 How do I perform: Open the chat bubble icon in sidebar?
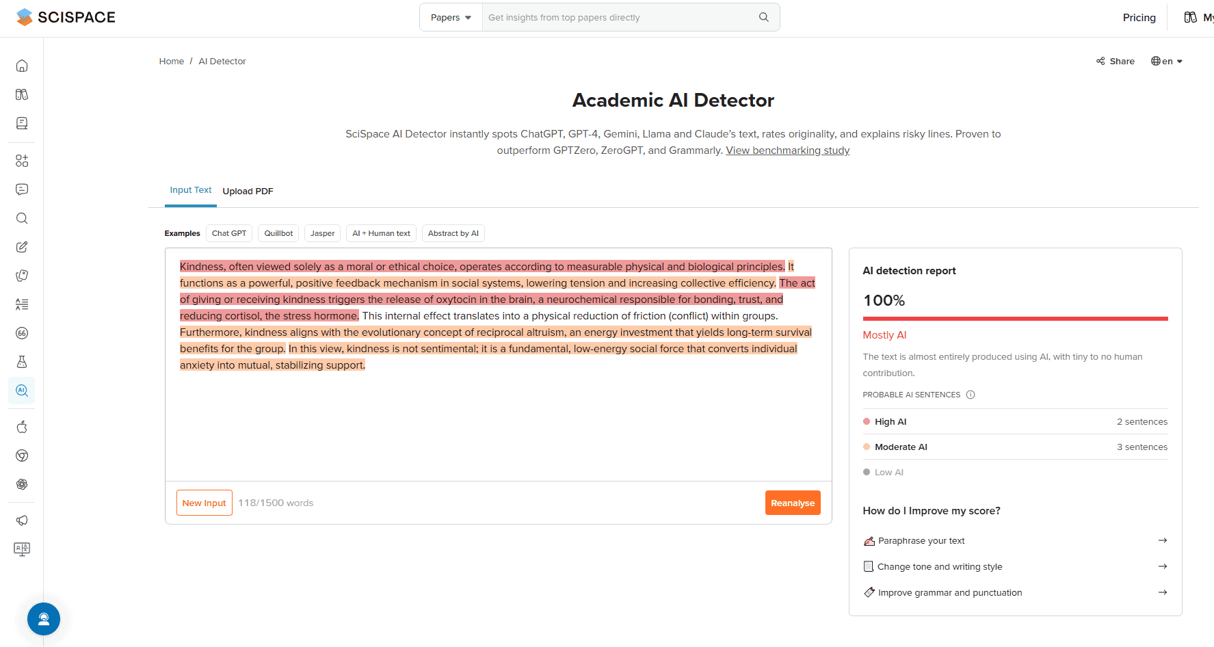(x=22, y=189)
